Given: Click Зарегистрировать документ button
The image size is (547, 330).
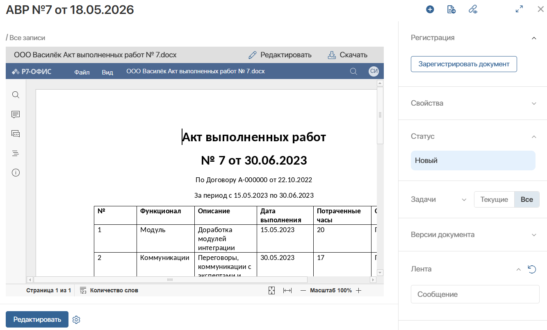Looking at the screenshot, I should pyautogui.click(x=464, y=64).
